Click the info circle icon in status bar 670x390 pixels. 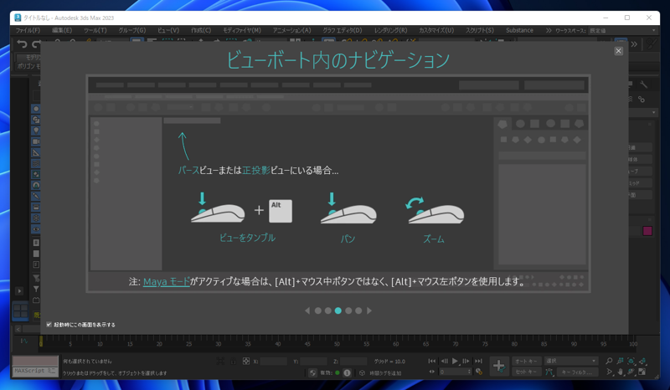347,373
